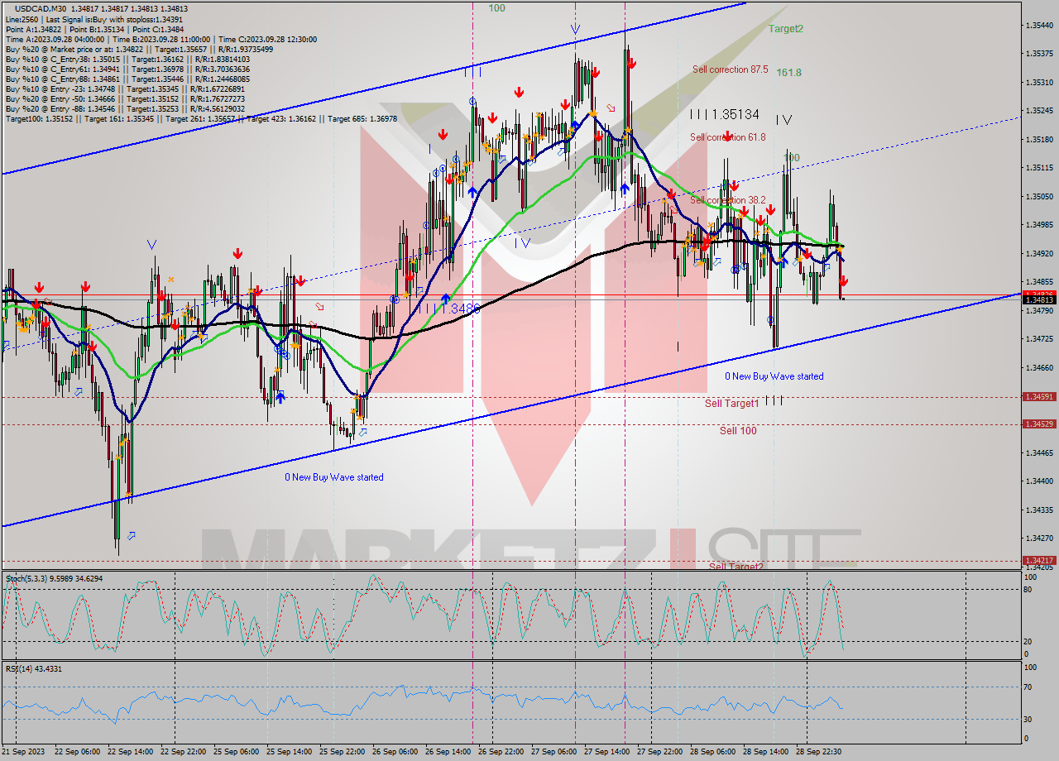This screenshot has width=1059, height=761.
Task: Click the red 1.34529 price level tag
Action: click(1039, 424)
